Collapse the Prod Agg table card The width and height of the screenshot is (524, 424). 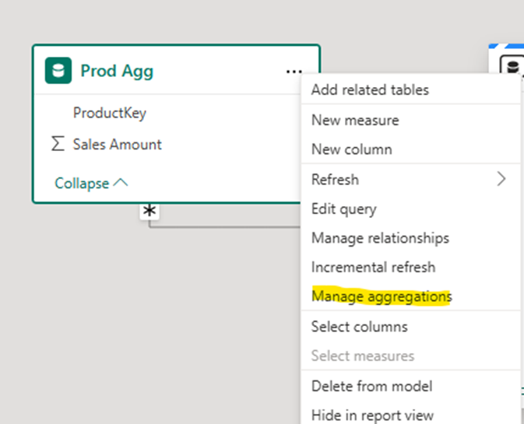pyautogui.click(x=90, y=183)
